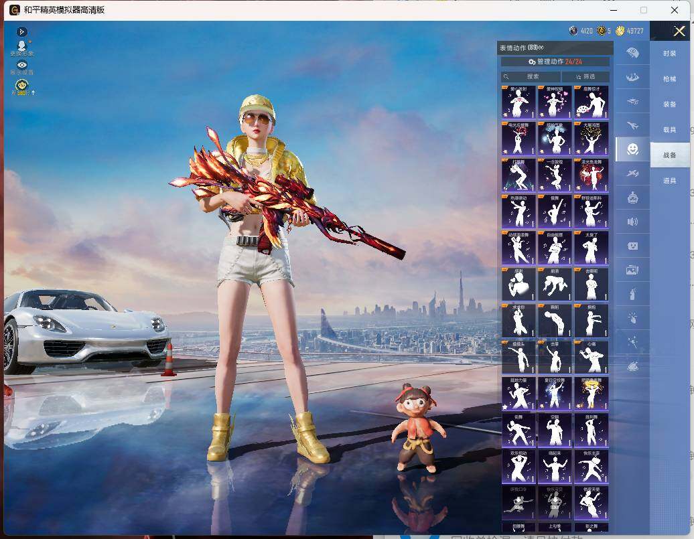Select the airplane category icon

(x=632, y=126)
